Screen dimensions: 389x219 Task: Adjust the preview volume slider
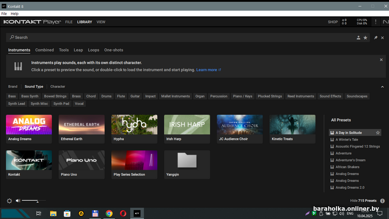[x=34, y=201]
